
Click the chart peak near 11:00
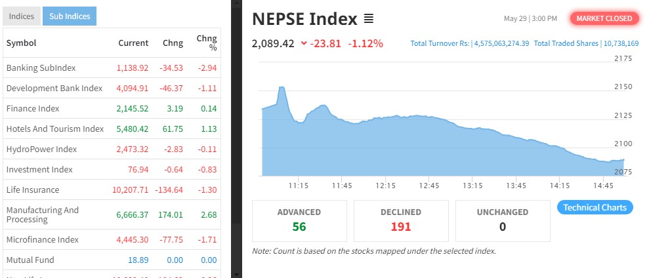(282, 87)
